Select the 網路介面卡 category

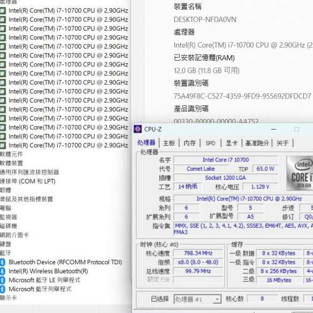tap(14, 235)
